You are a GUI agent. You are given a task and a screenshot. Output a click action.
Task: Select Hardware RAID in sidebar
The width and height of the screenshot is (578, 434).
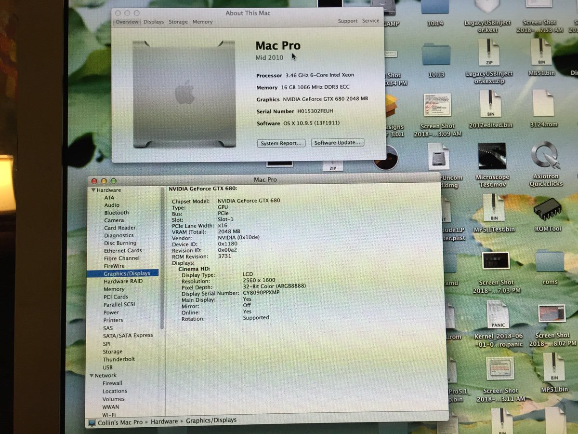[123, 282]
